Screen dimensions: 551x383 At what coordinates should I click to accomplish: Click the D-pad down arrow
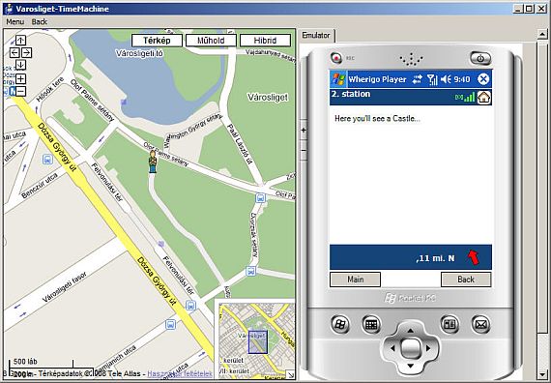410,367
